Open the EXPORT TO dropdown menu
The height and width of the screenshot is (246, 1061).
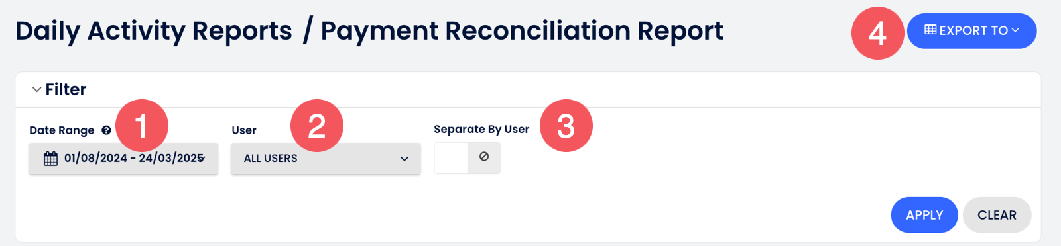pyautogui.click(x=971, y=30)
